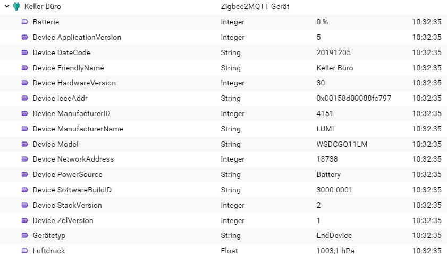The height and width of the screenshot is (257, 447).
Task: Select the Device SoftwareBuildID entry
Action: 223,190
